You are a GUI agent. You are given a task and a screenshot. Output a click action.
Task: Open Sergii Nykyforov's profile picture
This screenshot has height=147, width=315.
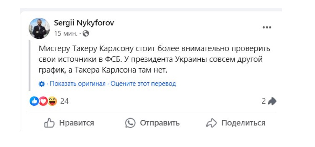tap(39, 28)
